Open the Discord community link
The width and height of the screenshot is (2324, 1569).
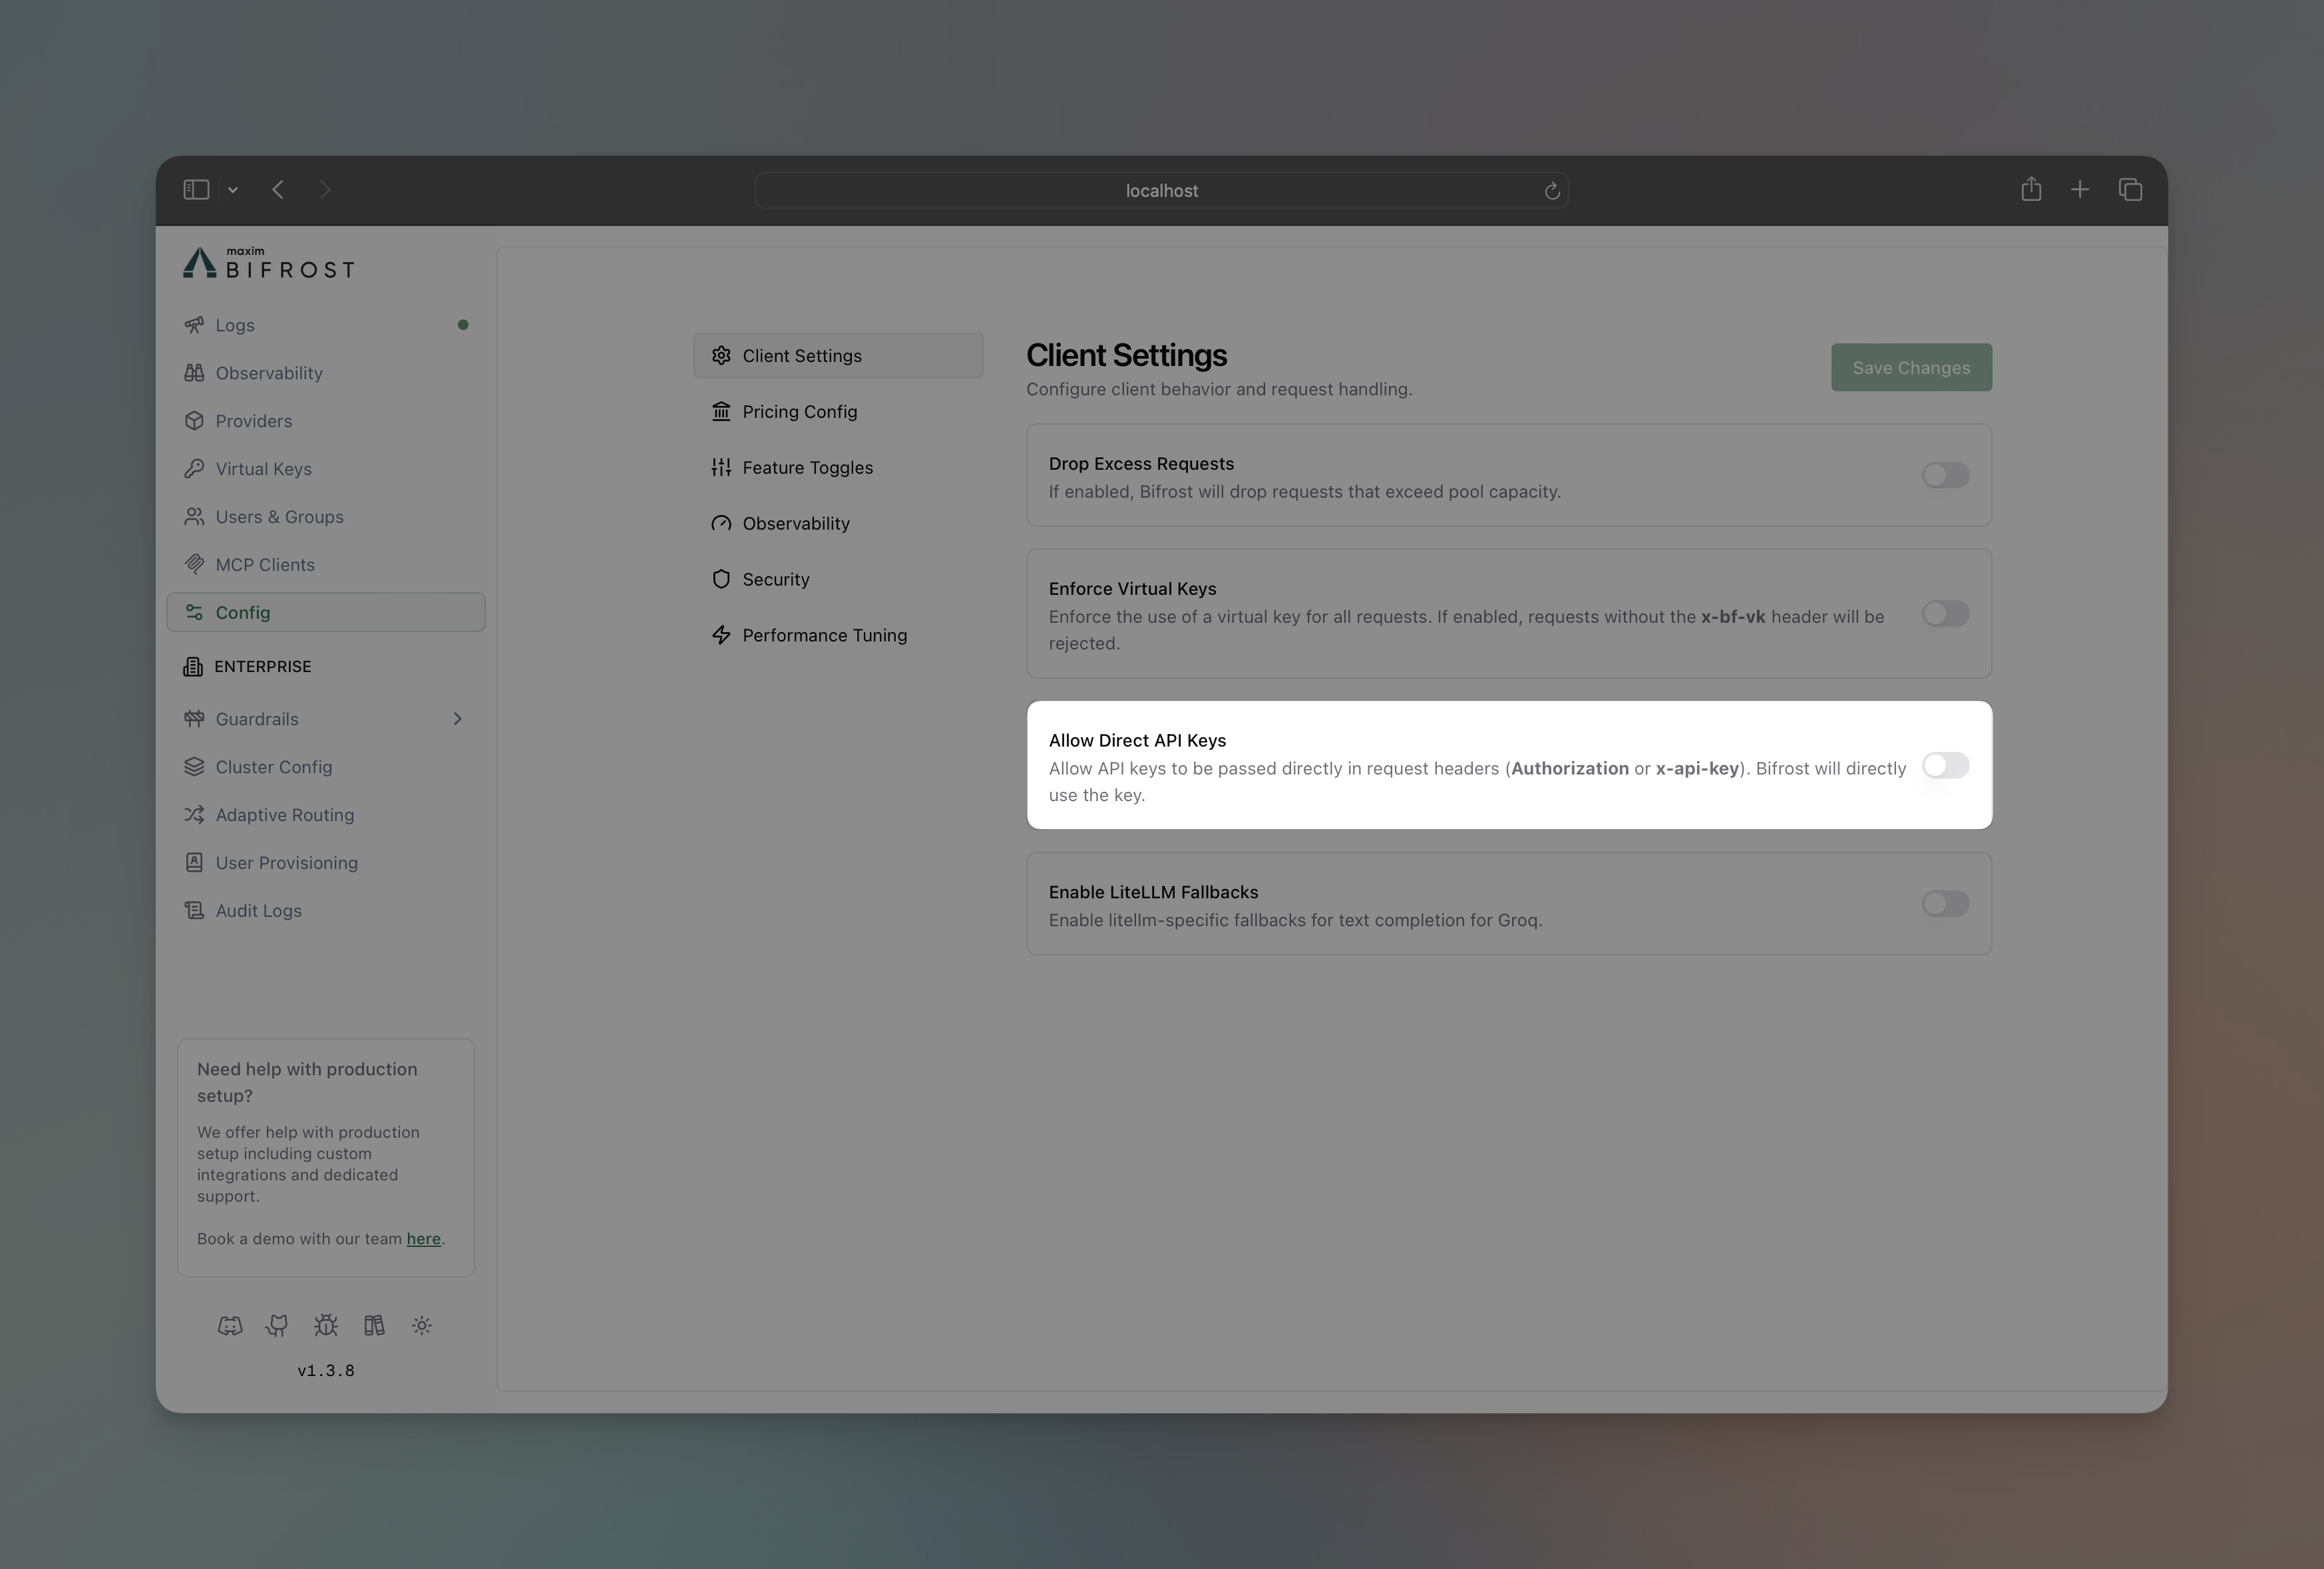[230, 1325]
